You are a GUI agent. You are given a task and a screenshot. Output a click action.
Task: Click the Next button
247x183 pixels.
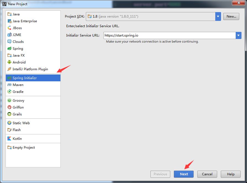[184, 174]
